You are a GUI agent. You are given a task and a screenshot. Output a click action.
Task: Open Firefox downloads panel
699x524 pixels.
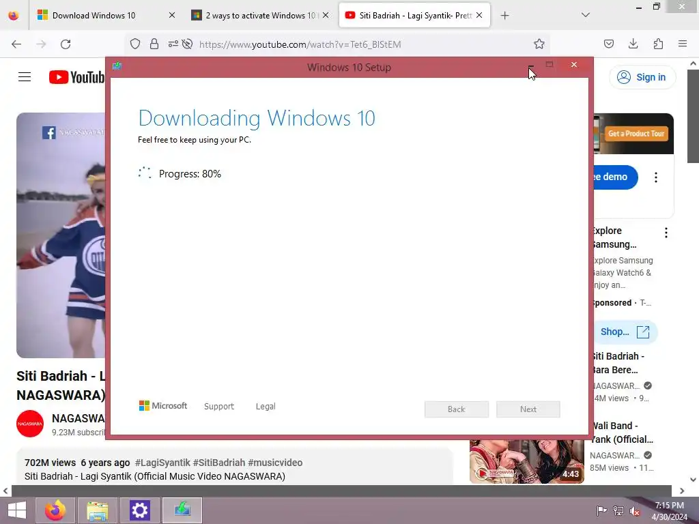(633, 44)
